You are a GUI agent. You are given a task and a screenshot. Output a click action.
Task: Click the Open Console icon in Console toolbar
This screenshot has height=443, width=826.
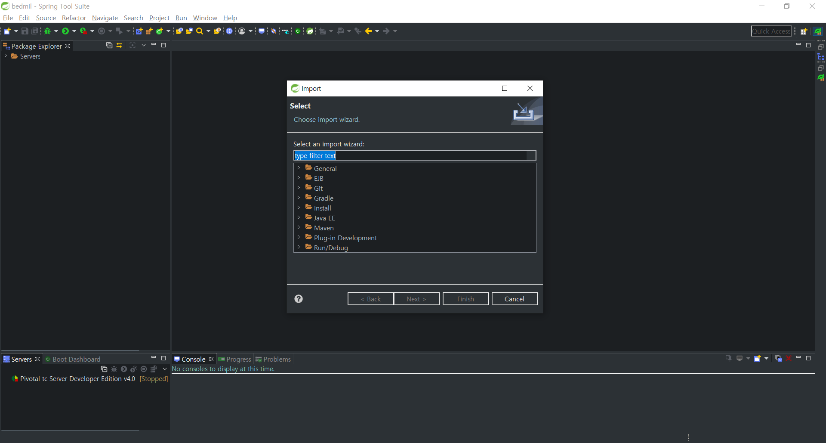pyautogui.click(x=758, y=358)
